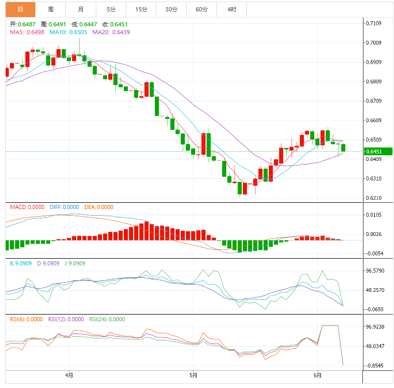394x388 pixels.
Task: Click the -0.8545 RSI axis value
Action: click(374, 366)
